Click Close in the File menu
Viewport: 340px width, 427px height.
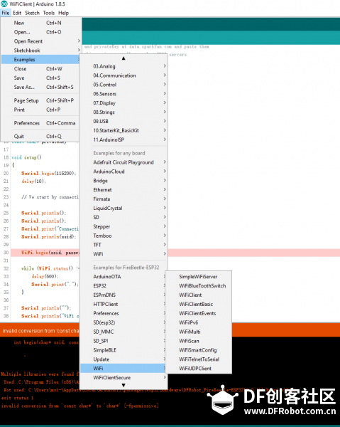pyautogui.click(x=40, y=69)
